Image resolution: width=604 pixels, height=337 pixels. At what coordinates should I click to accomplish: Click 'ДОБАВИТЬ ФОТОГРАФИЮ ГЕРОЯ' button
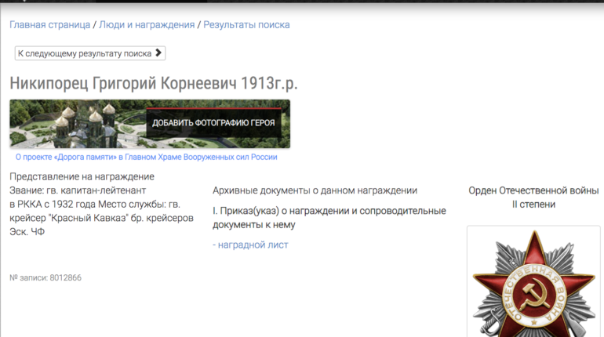(x=213, y=123)
